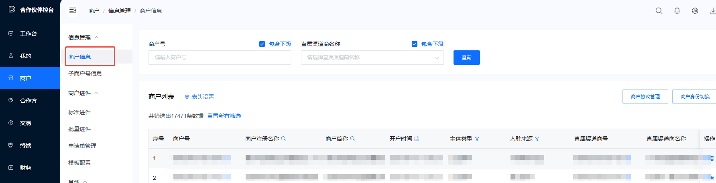
Task: Open 请选择直属渠道商名称 dropdown
Action: [372, 58]
